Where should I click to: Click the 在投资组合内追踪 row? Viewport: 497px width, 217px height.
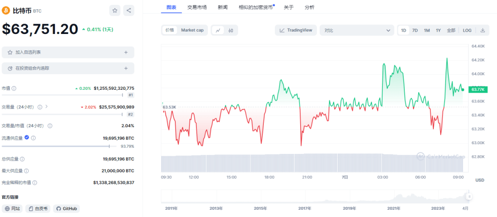click(x=68, y=68)
